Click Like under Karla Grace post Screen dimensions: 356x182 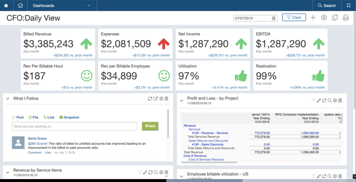click(48, 153)
